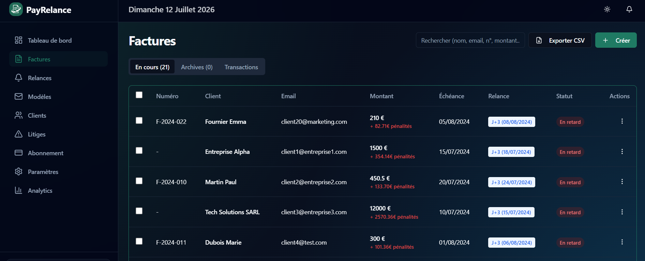Click email client20@marketing.com
This screenshot has height=261, width=645.
[314, 122]
